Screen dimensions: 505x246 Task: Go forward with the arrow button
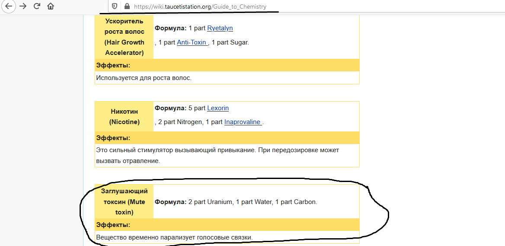click(23, 6)
